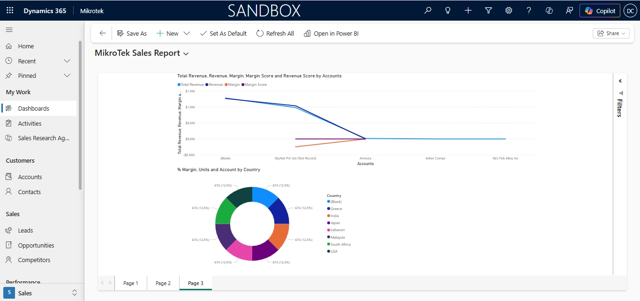Expand the collapsed Filters pane
The width and height of the screenshot is (640, 301).
pos(620,81)
